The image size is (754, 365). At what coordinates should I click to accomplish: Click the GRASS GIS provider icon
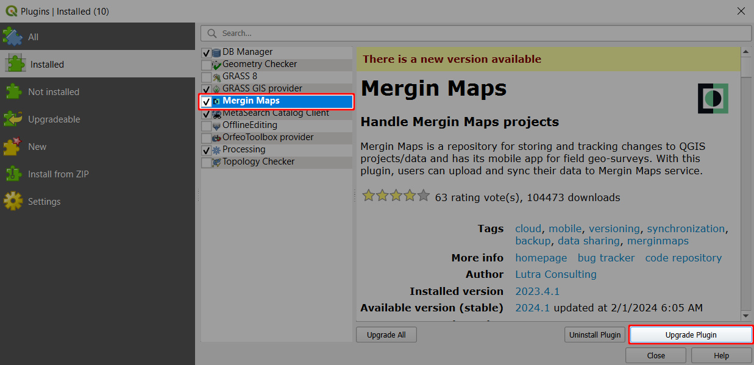(216, 89)
